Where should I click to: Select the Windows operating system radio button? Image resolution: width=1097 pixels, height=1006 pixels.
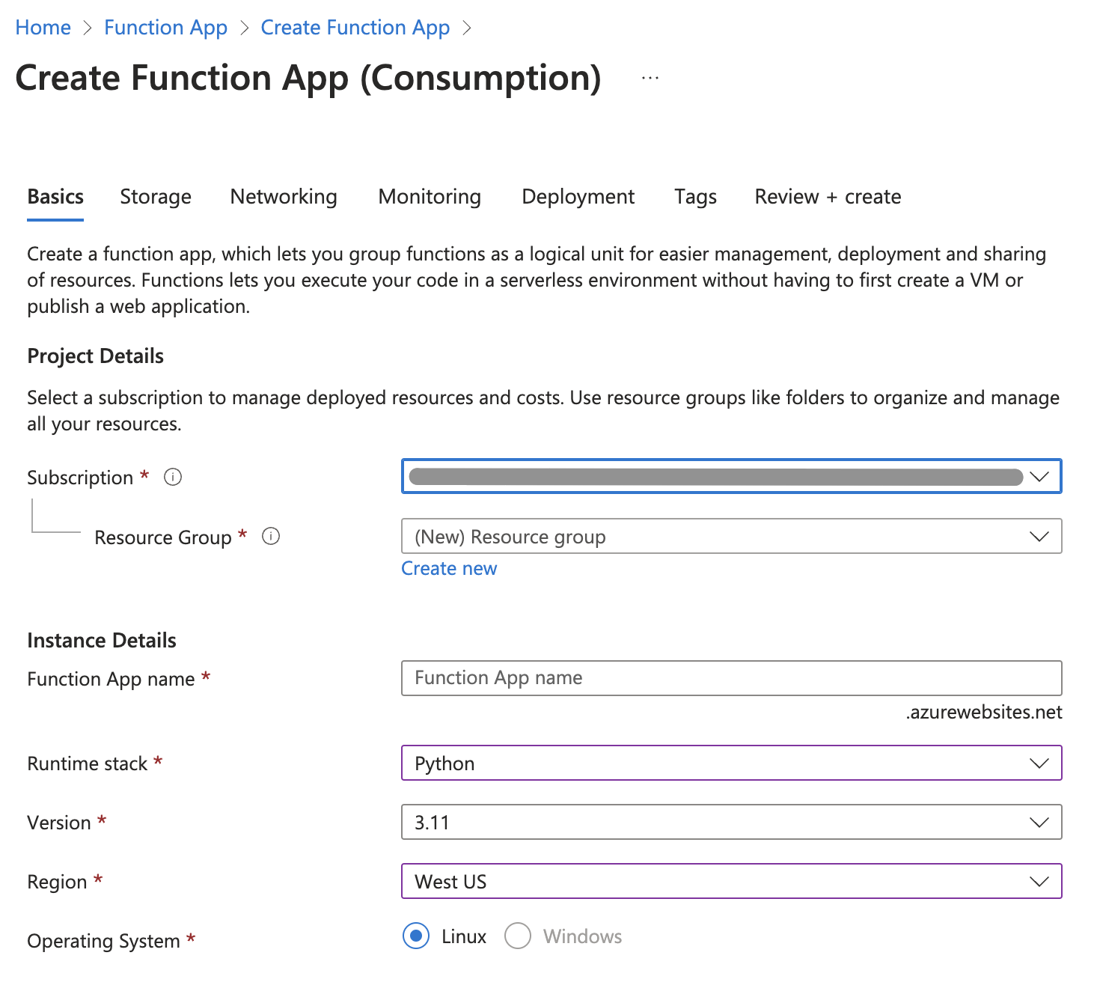coord(518,936)
